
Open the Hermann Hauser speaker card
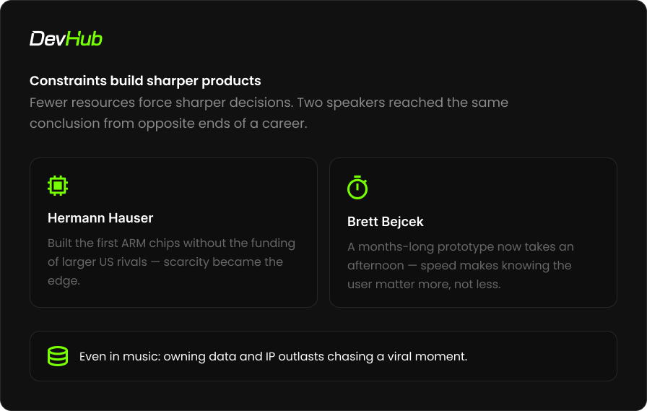tap(173, 233)
